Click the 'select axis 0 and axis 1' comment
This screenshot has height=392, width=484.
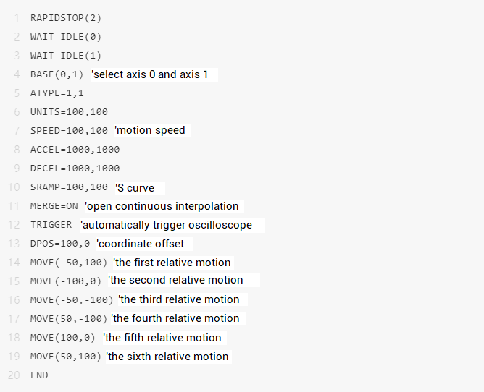[x=153, y=74]
